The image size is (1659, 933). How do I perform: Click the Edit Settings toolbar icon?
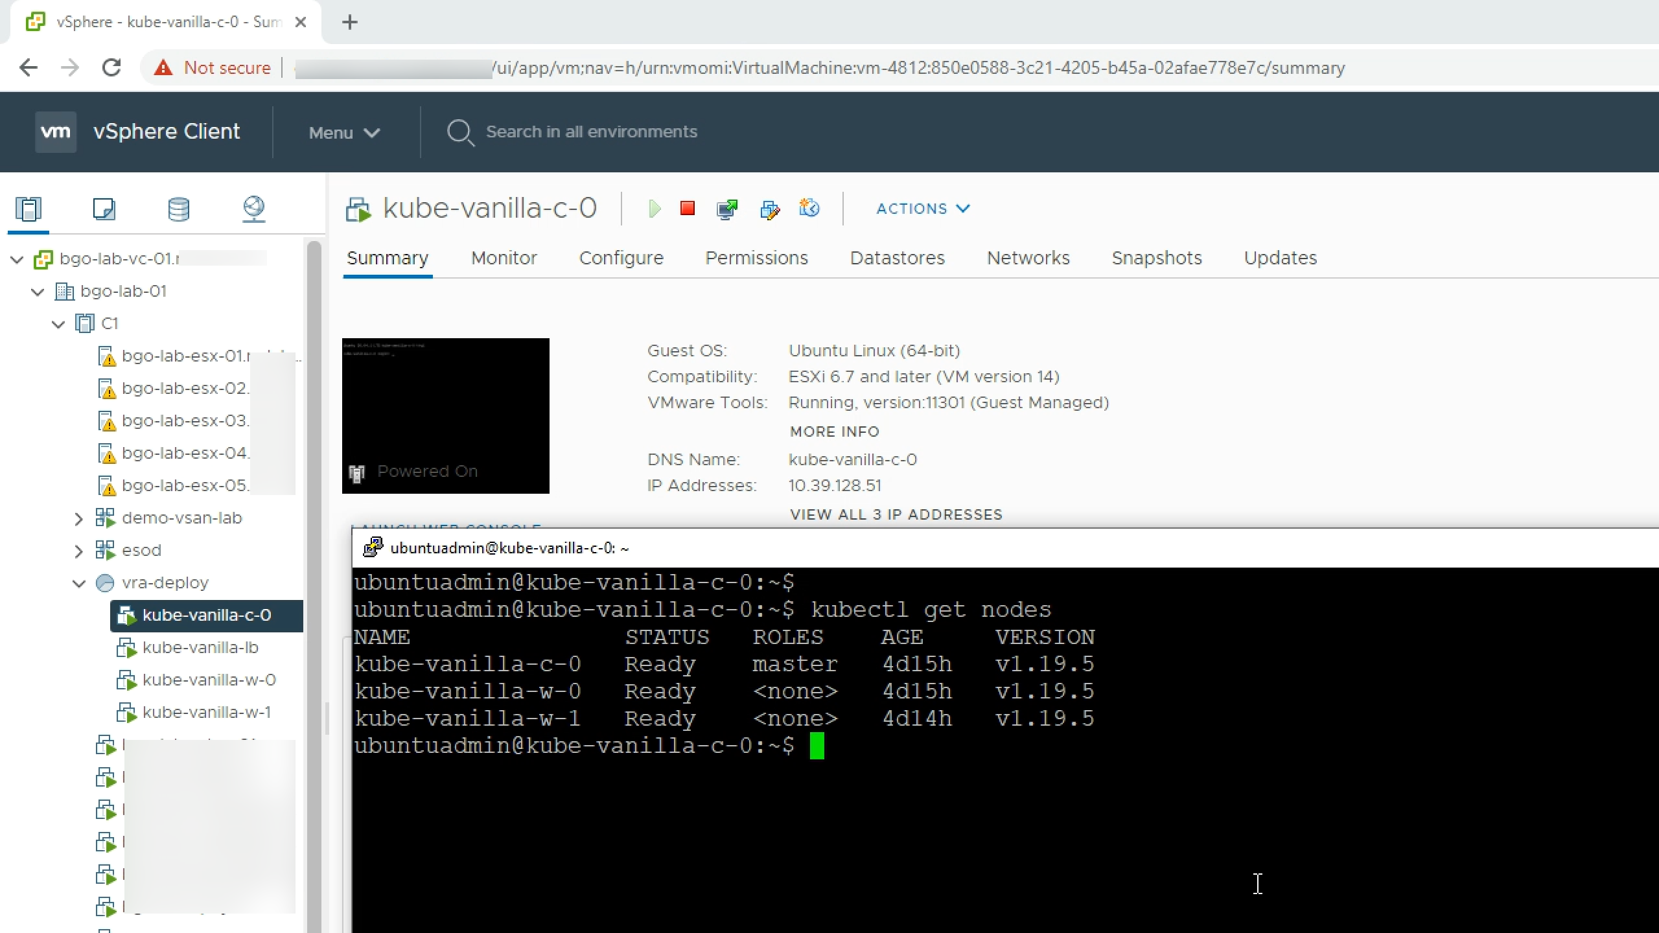pos(769,209)
